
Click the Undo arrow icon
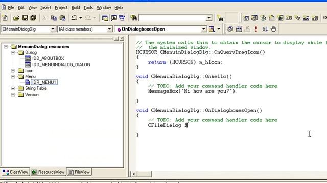coord(74,18)
